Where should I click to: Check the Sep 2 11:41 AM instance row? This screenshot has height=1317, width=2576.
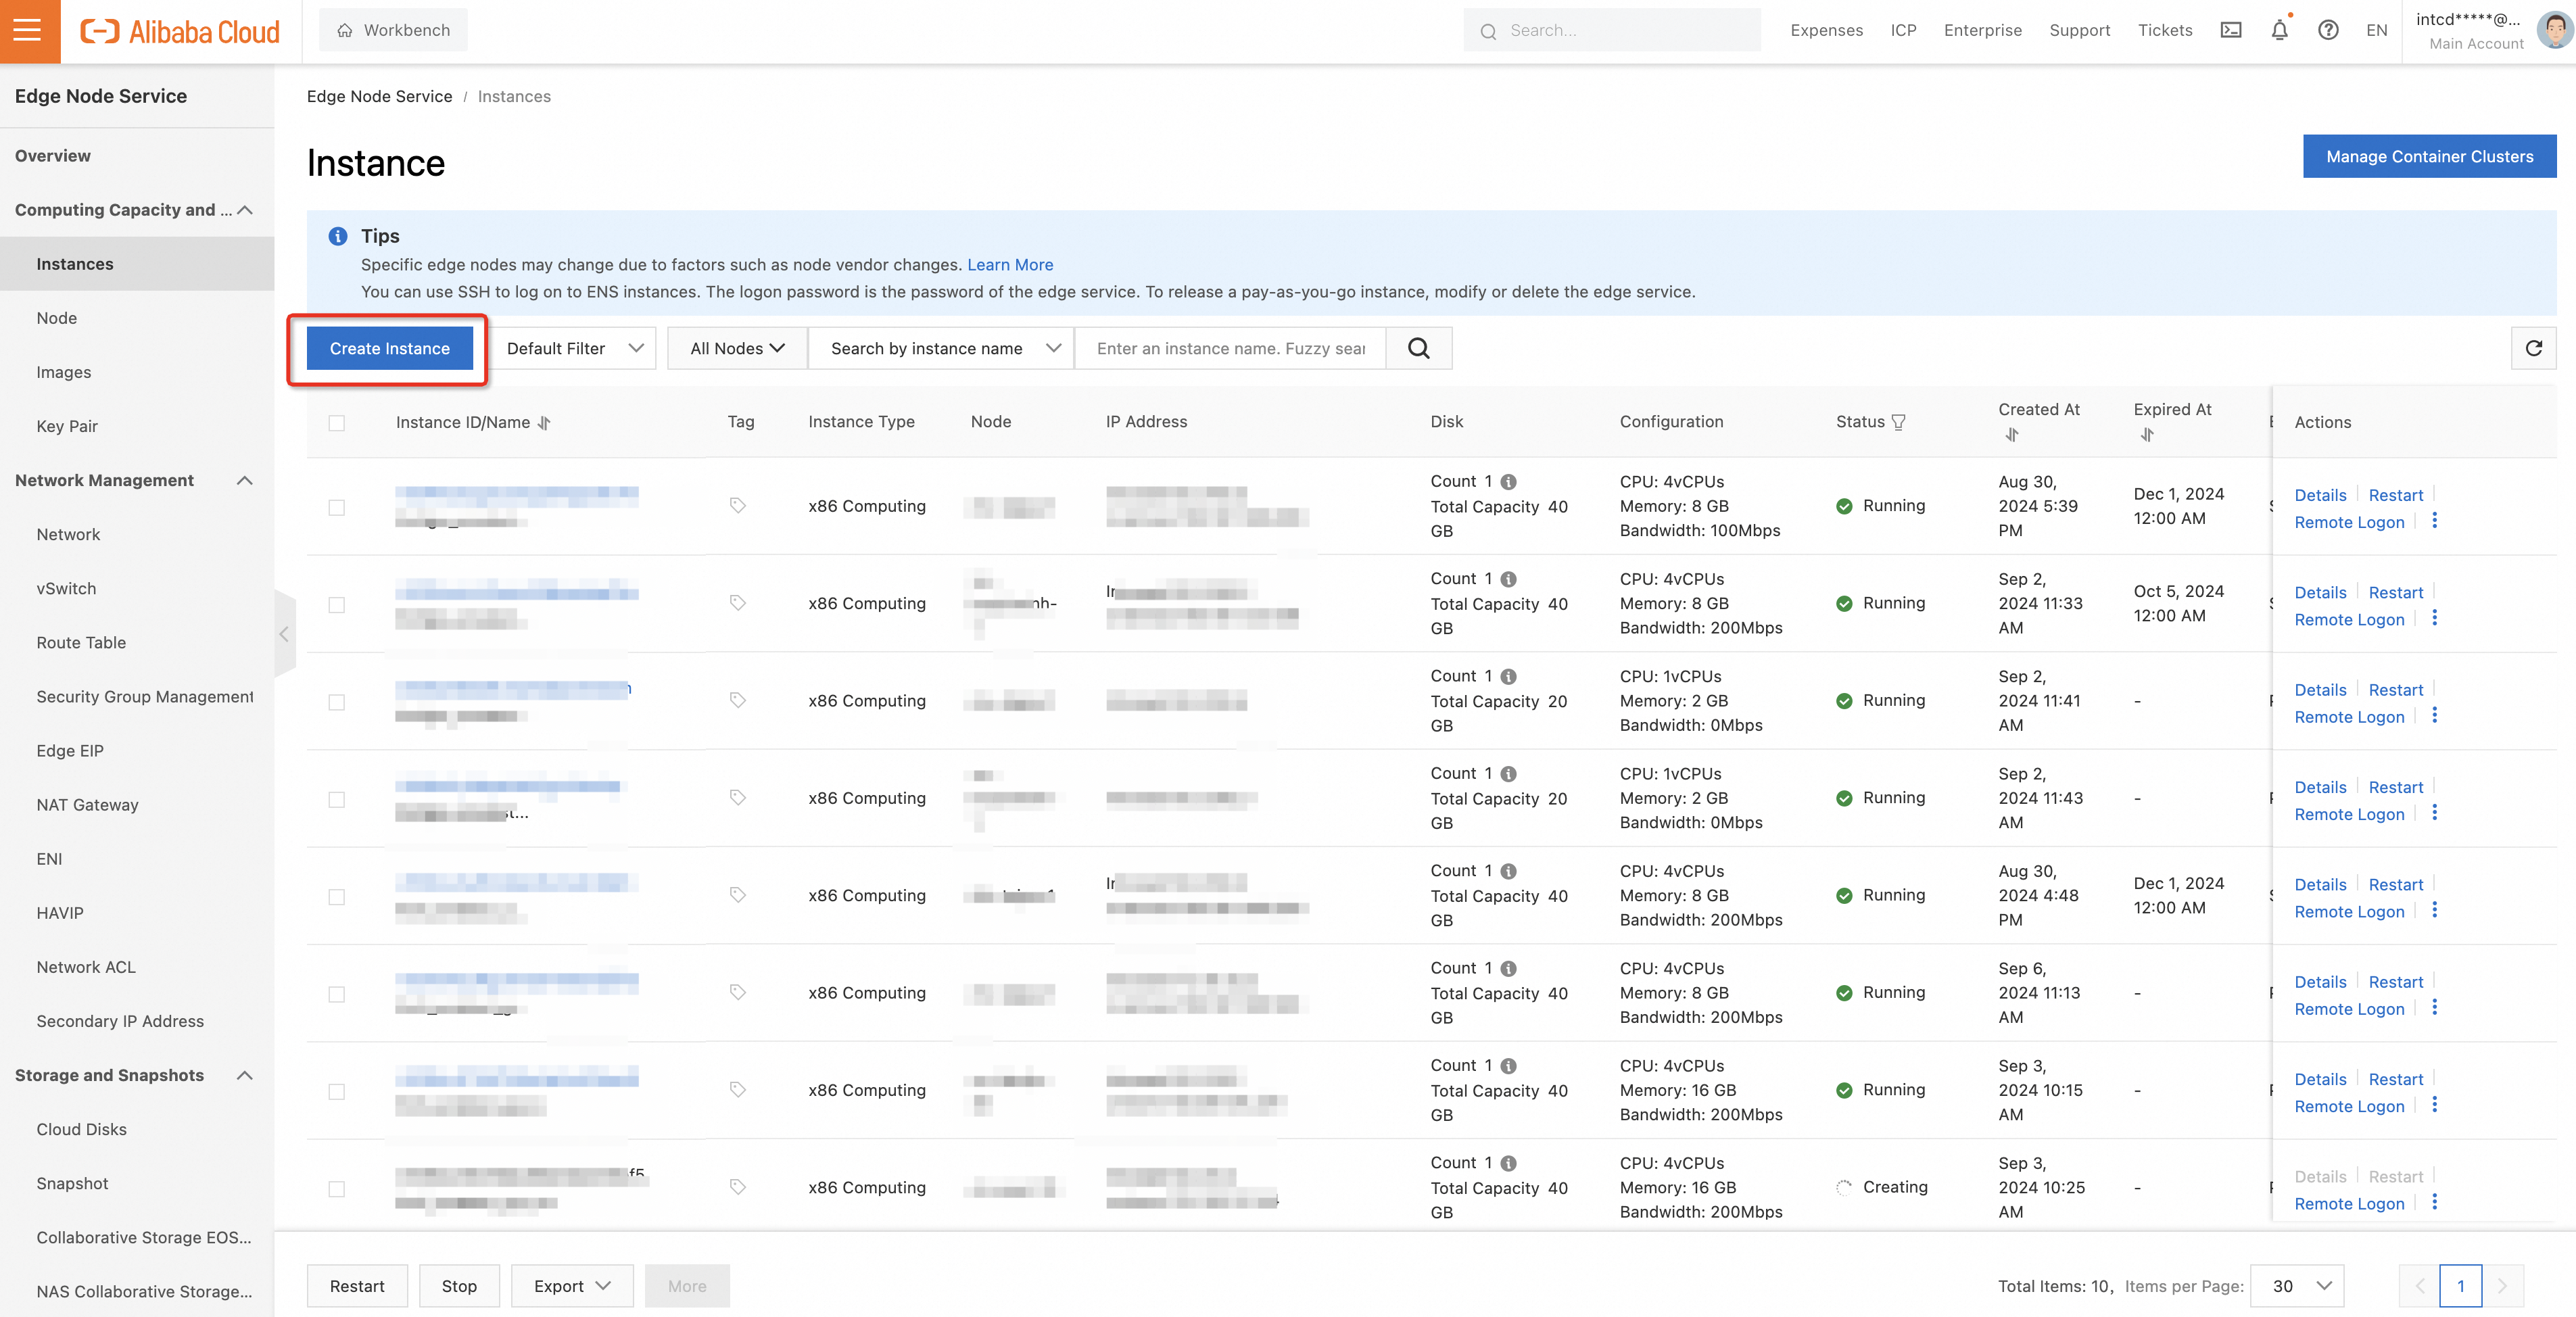[x=337, y=702]
